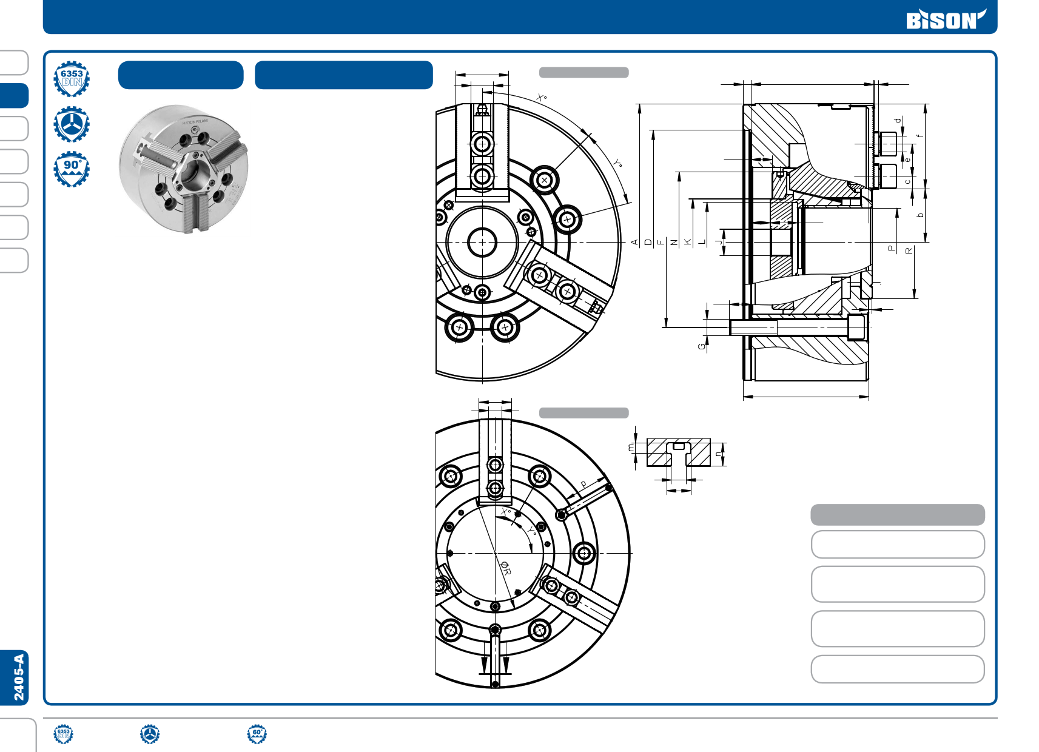
Task: Click the small 6353 DIN badge in footer
Action: click(x=63, y=734)
